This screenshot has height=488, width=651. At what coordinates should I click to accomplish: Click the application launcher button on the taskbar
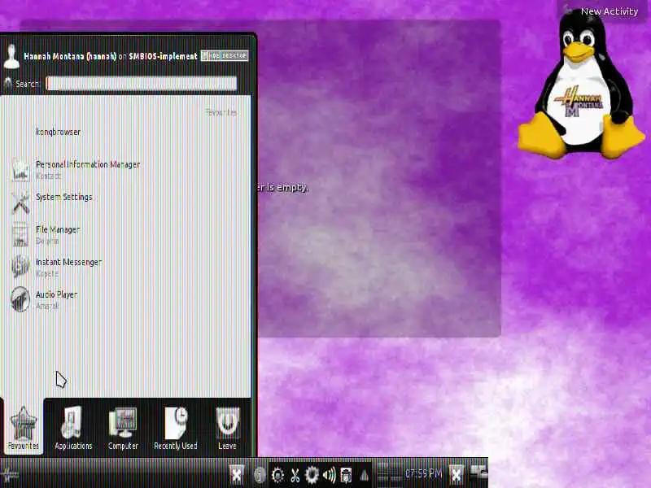pyautogui.click(x=9, y=474)
